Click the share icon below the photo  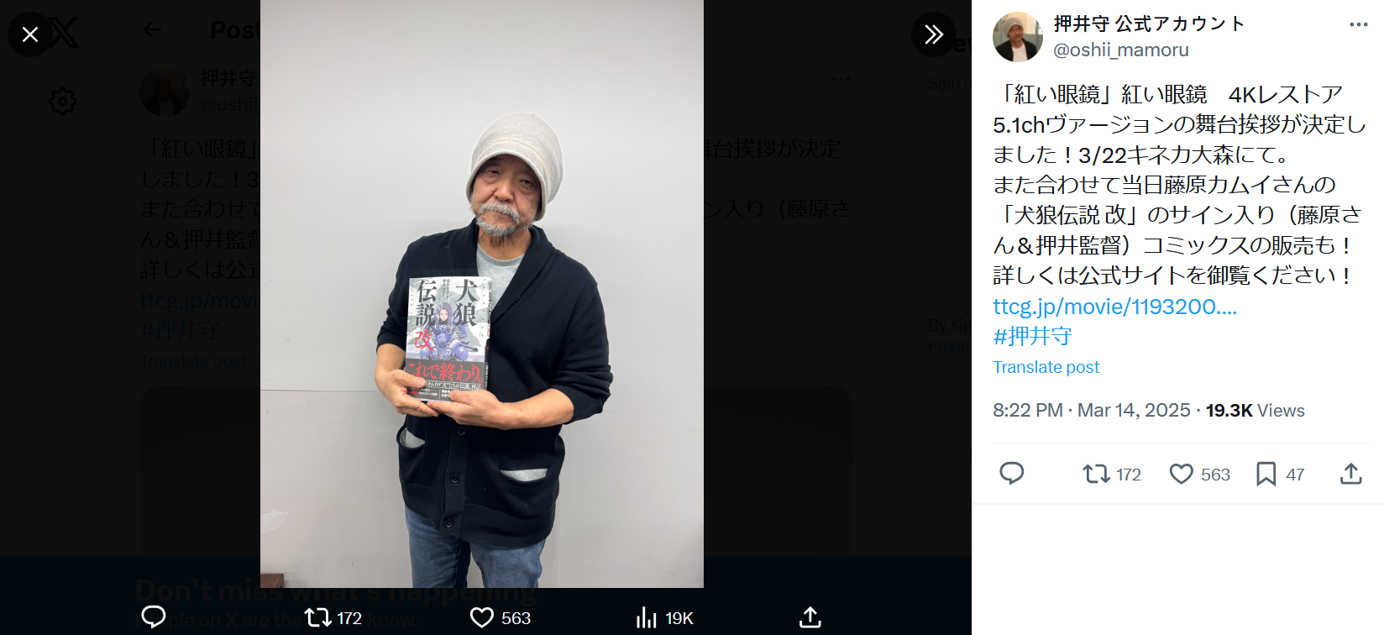(x=810, y=617)
